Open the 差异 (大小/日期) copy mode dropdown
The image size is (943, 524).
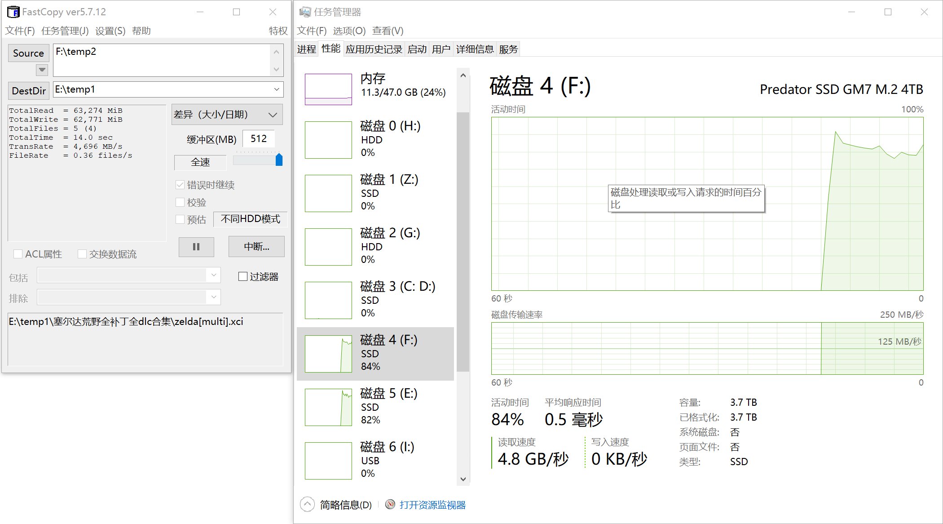point(227,115)
